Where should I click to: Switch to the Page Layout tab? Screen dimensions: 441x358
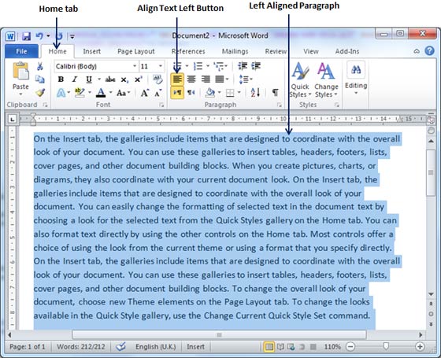pos(135,51)
